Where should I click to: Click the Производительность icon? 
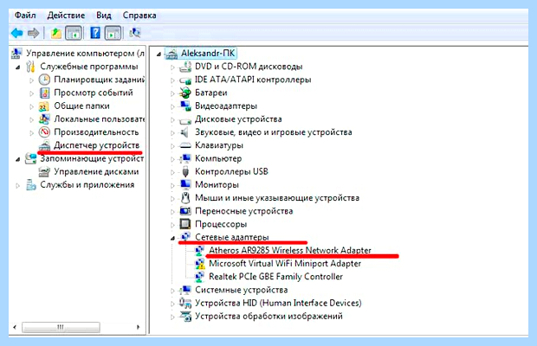(x=44, y=132)
